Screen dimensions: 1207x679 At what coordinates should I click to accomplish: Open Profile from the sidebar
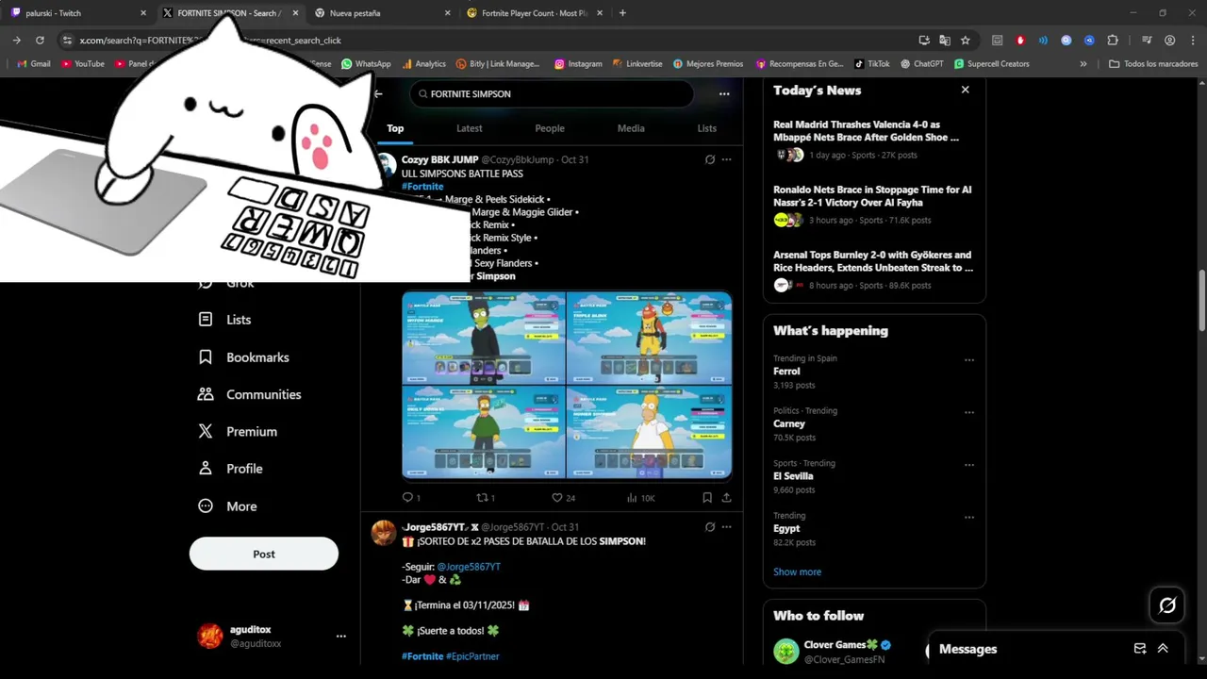pyautogui.click(x=230, y=469)
